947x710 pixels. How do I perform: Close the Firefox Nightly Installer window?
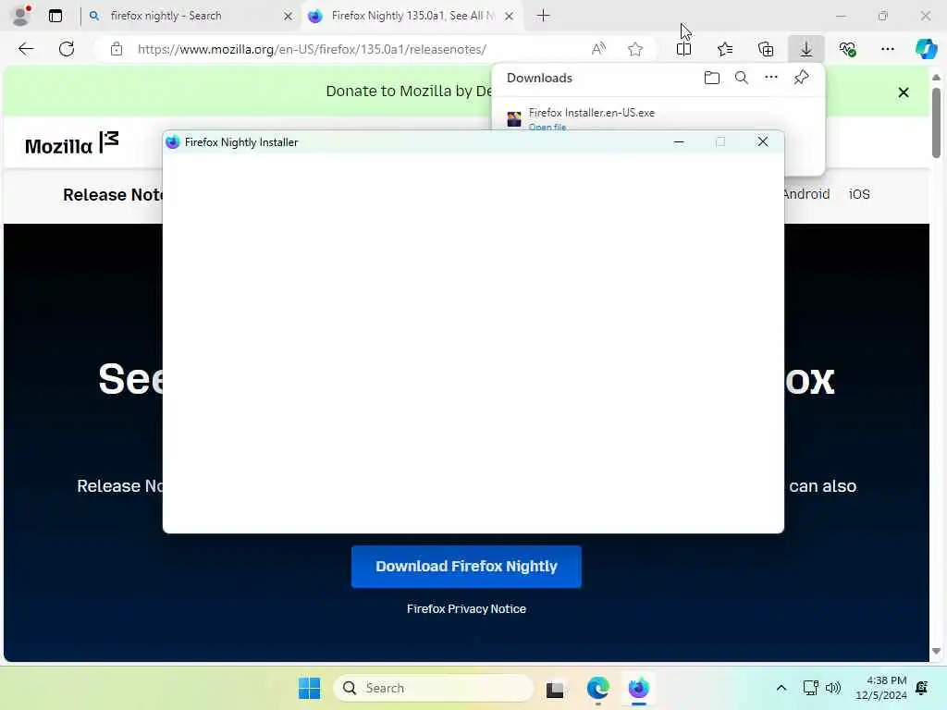pos(763,141)
